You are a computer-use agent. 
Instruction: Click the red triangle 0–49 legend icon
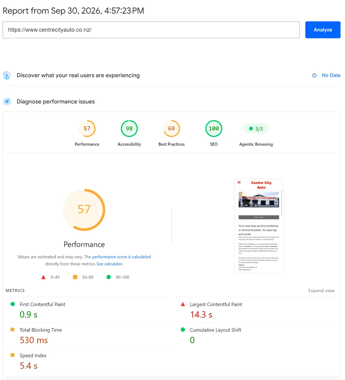43,277
